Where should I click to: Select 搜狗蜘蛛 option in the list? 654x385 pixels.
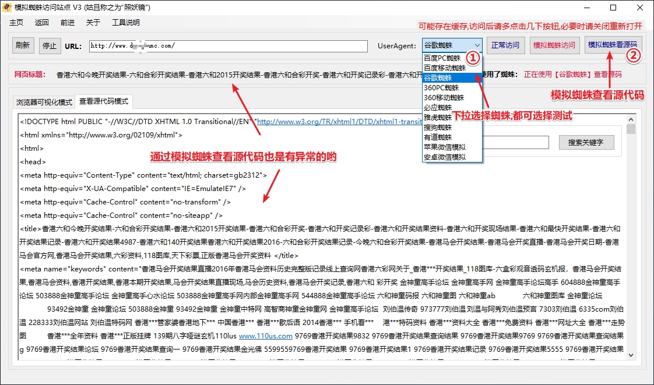(x=438, y=128)
